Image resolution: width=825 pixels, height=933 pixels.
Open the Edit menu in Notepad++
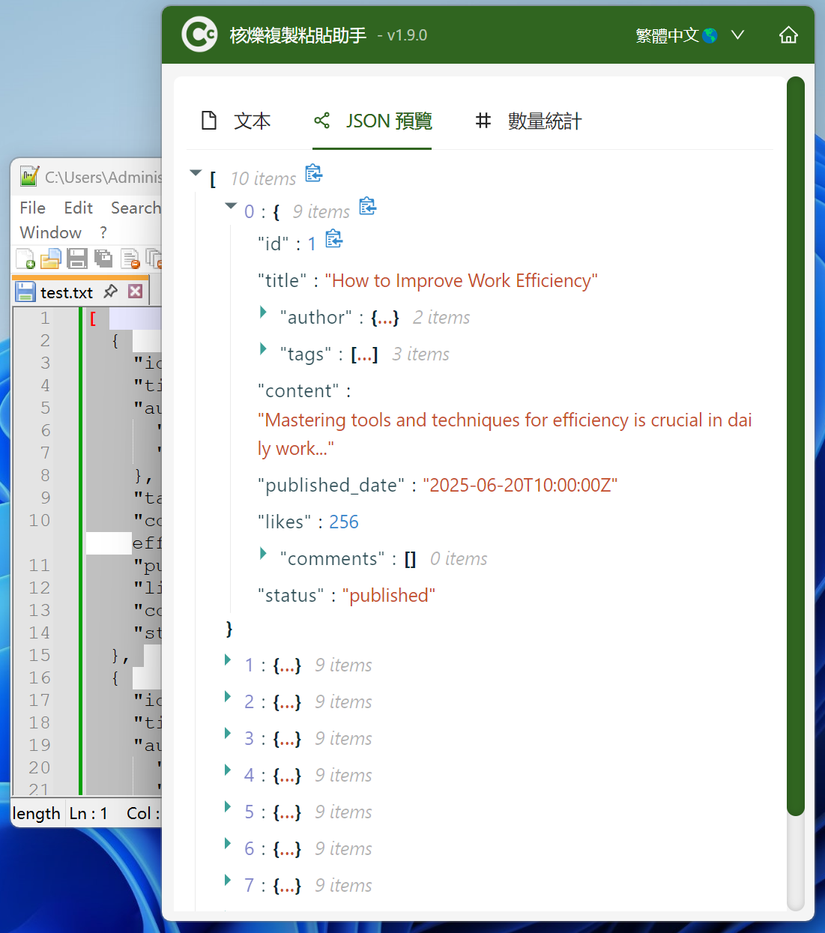pos(78,208)
